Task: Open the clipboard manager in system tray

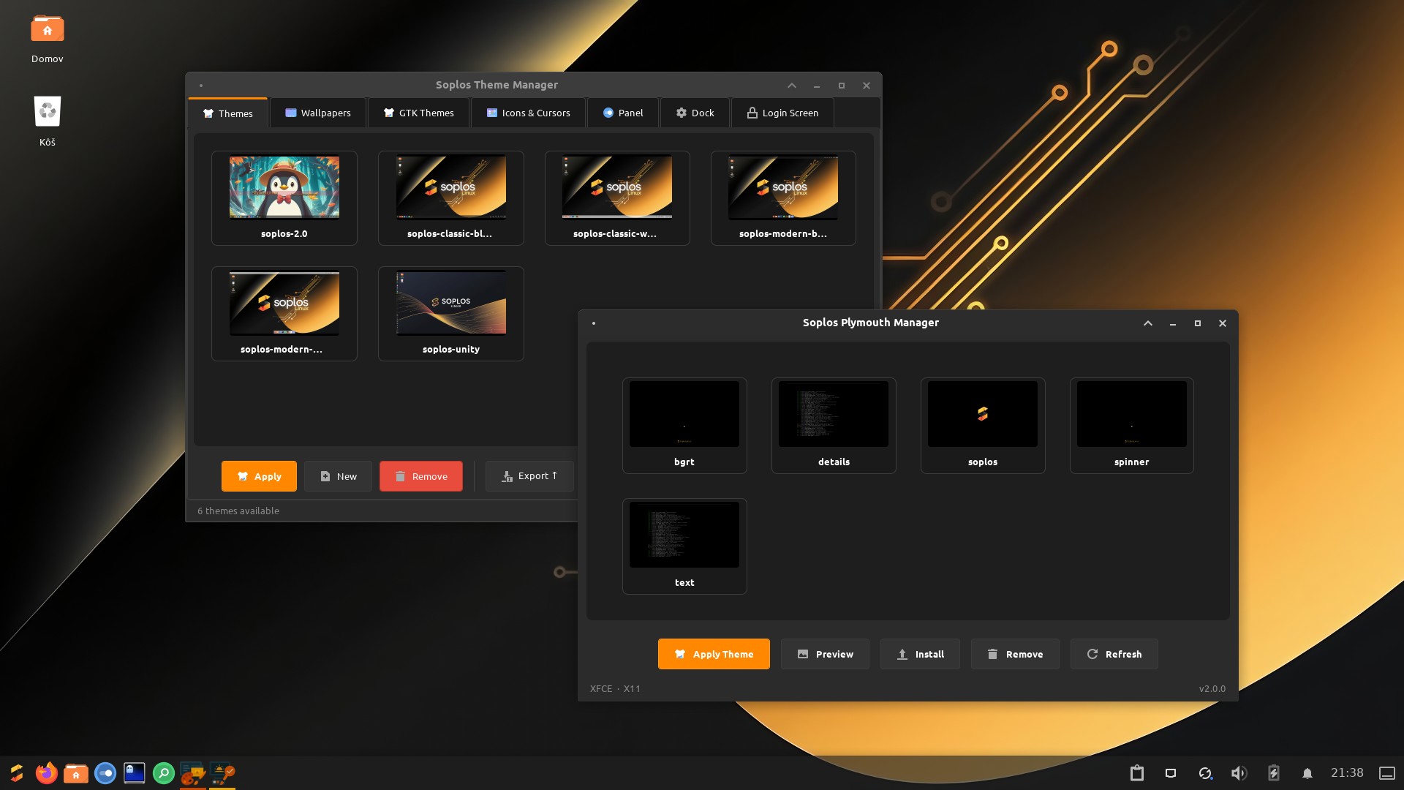Action: coord(1136,773)
